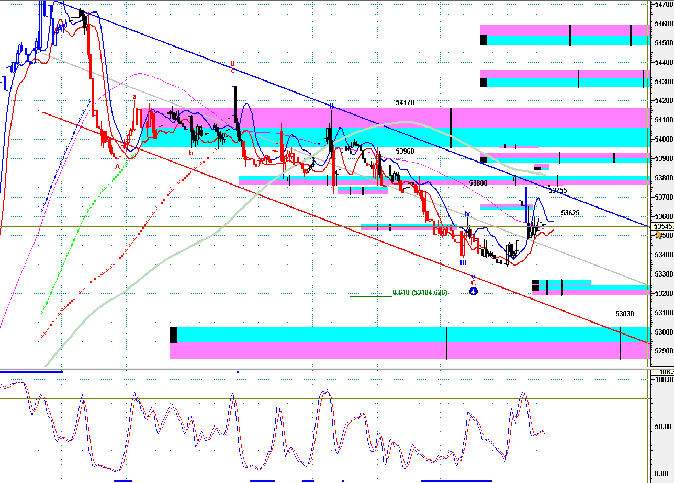Click the 53800 annotation left of 53755
This screenshot has width=674, height=483.
coord(478,183)
